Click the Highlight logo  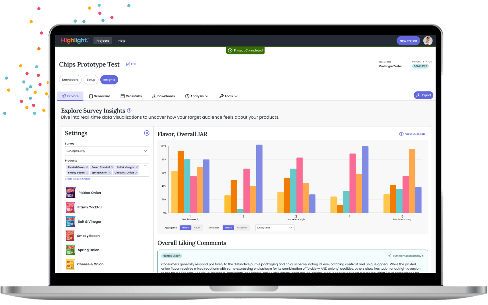[x=74, y=41]
